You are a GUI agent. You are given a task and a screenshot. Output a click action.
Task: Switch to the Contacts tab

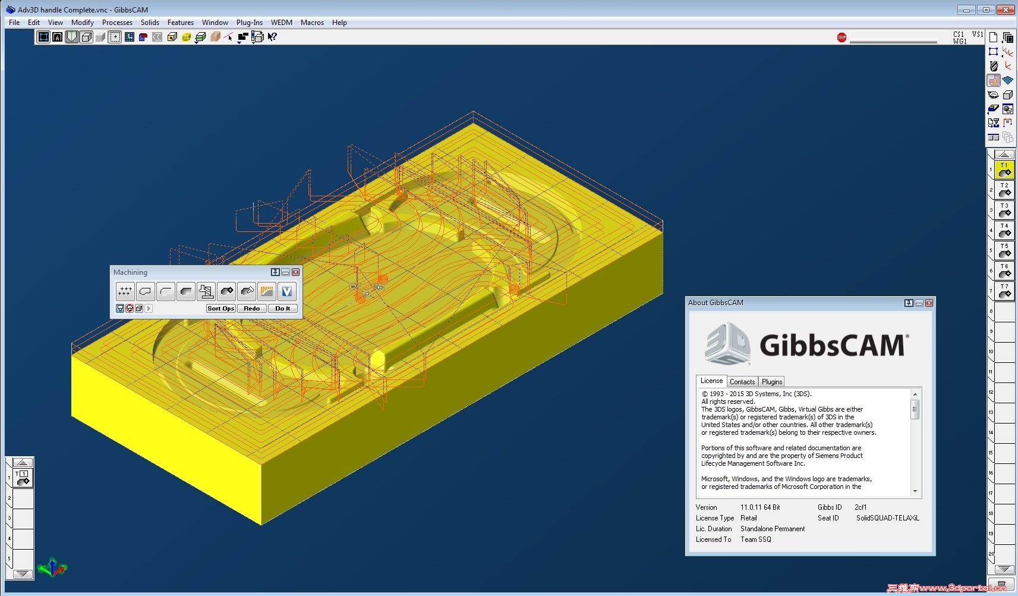[x=742, y=382]
